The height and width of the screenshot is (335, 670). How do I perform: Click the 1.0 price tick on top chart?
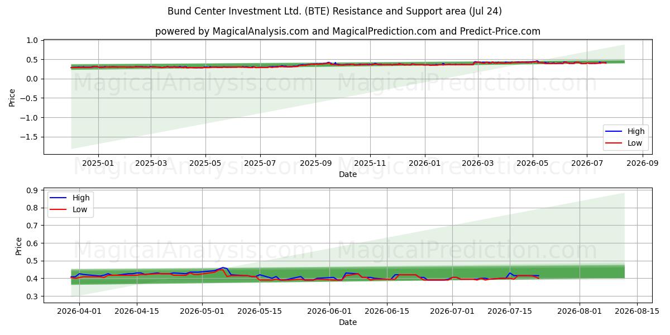coord(32,41)
